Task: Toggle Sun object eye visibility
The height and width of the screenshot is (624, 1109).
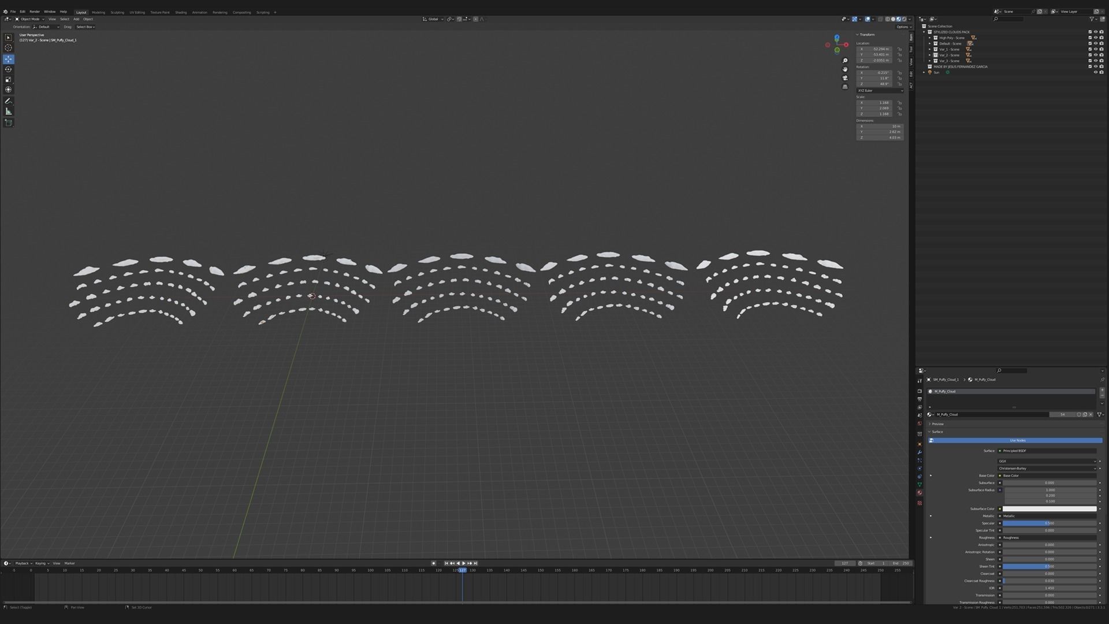Action: 1096,72
